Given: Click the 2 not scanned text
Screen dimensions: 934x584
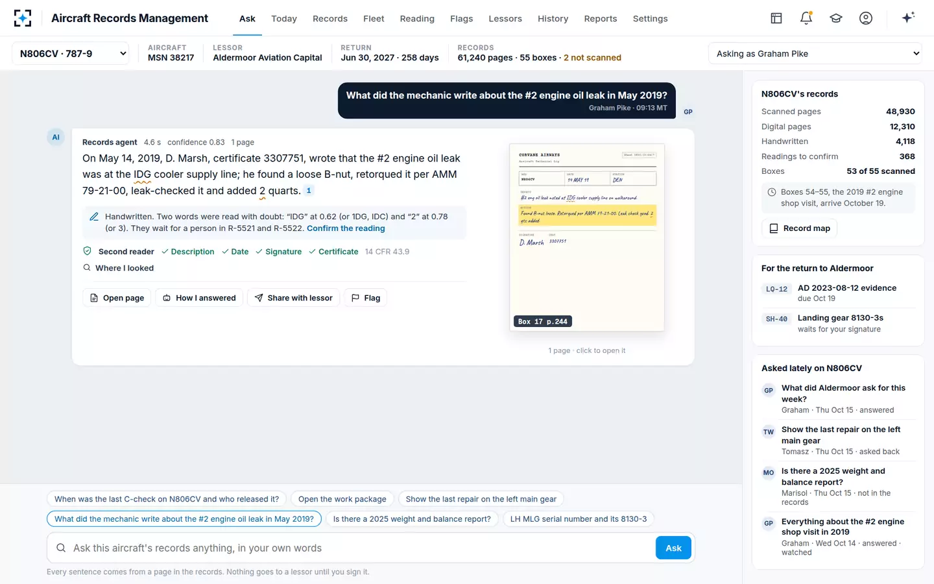Looking at the screenshot, I should tap(592, 58).
